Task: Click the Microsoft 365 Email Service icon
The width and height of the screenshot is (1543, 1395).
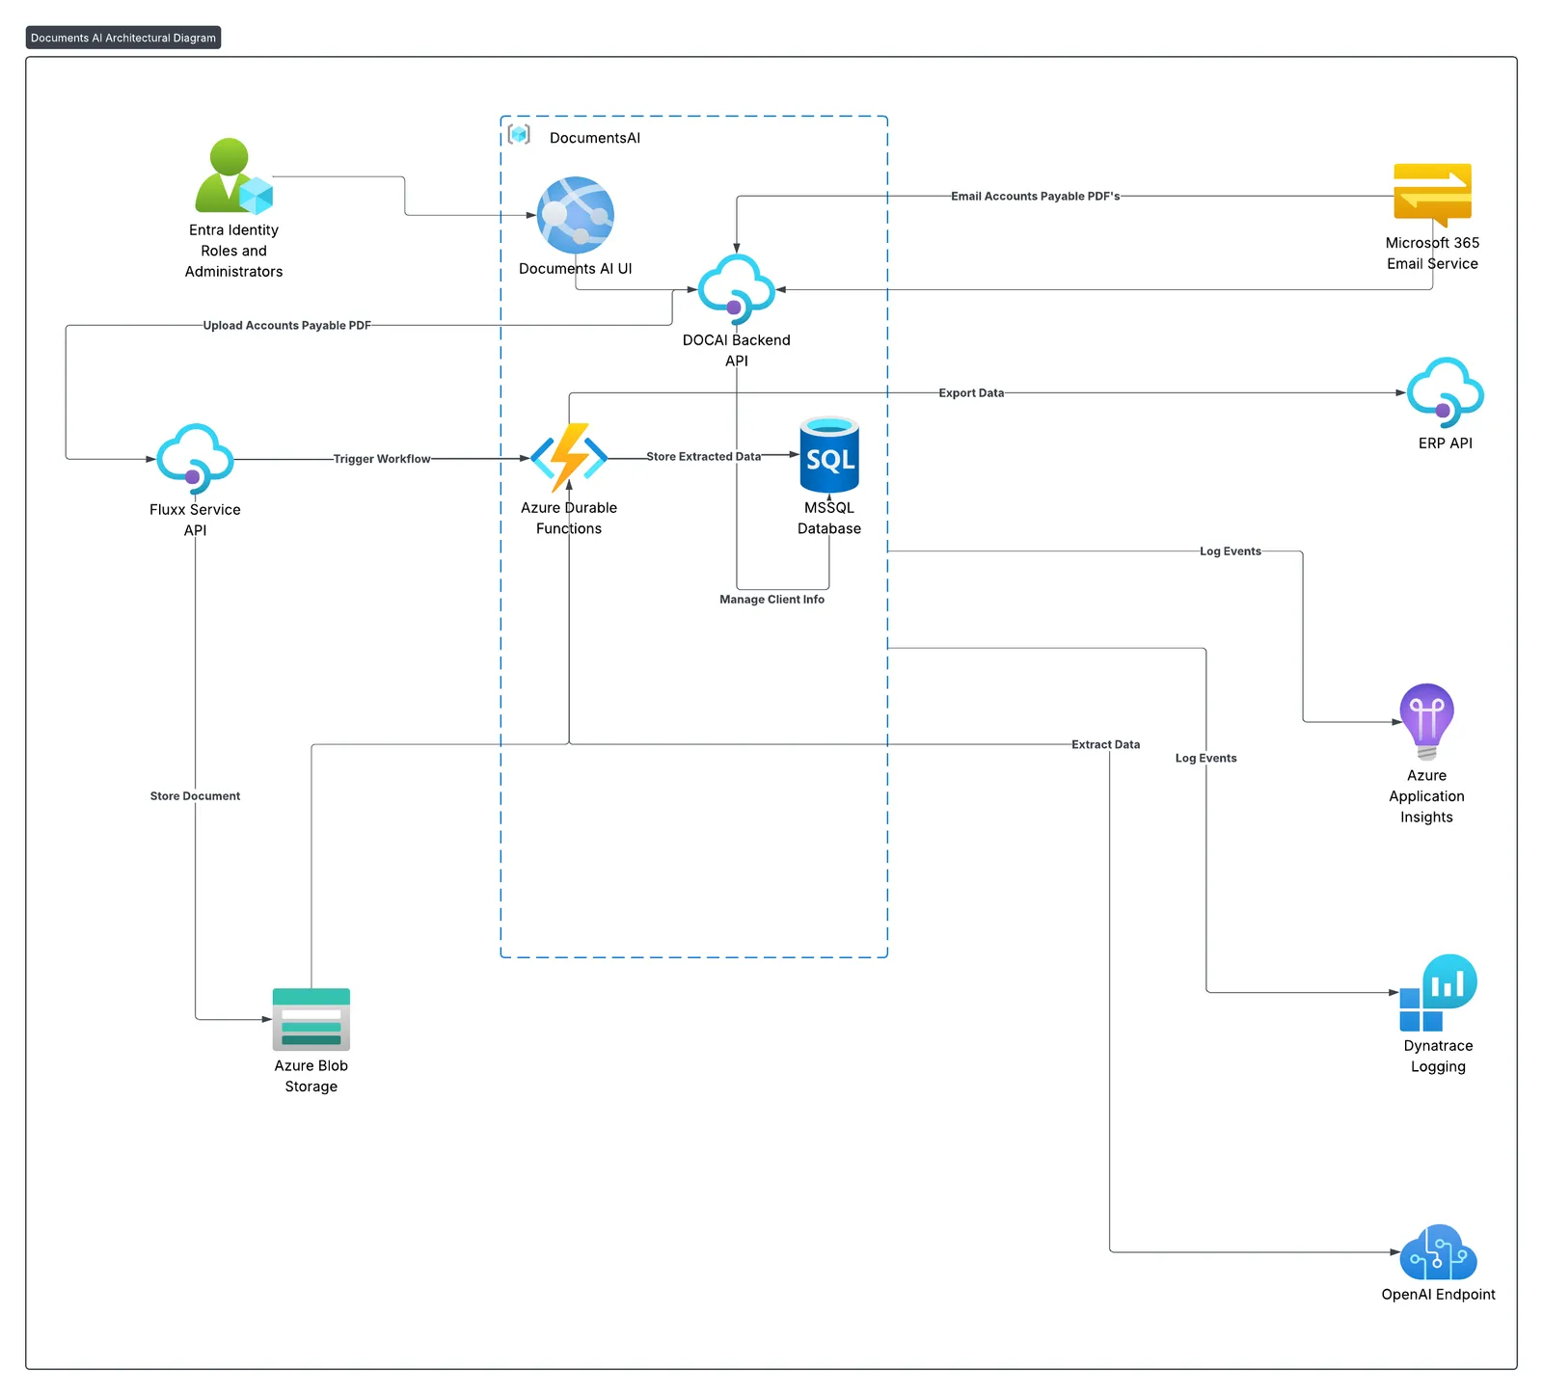Action: coord(1432,195)
